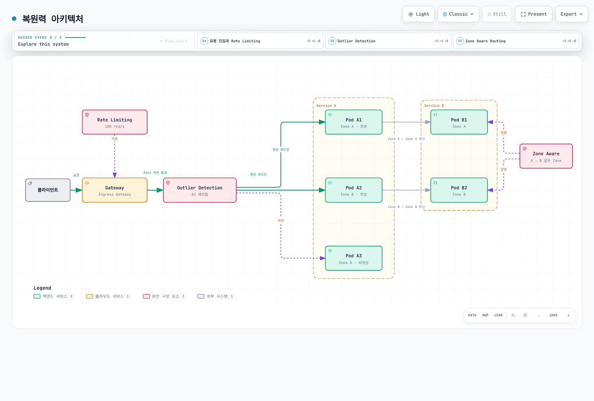The image size is (594, 401).
Task: Click the 100% zoom level
Action: tap(553, 315)
